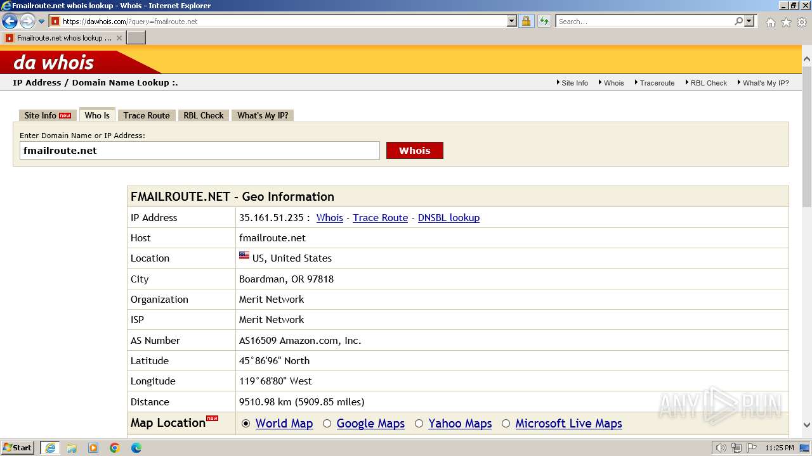Open Site Info in header navigation

pyautogui.click(x=575, y=83)
